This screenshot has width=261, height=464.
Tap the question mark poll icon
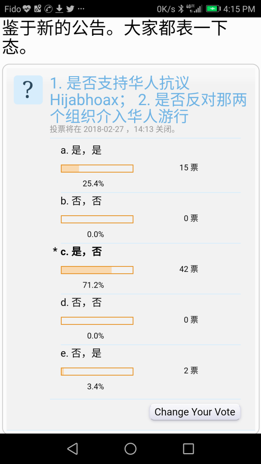(28, 90)
